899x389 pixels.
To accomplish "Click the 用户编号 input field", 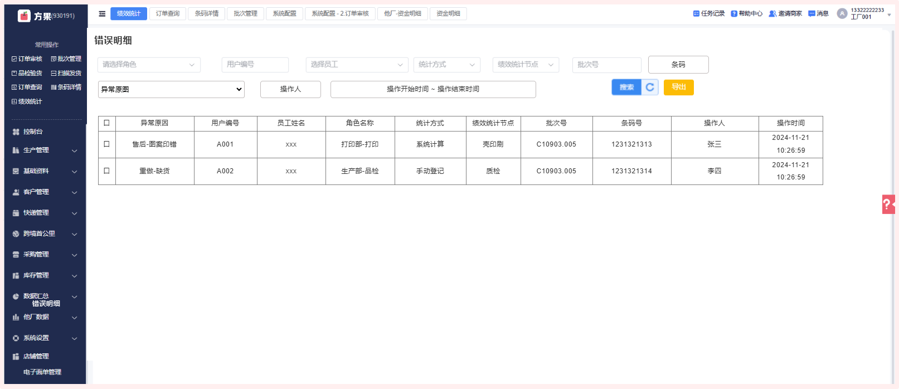I will pos(255,65).
